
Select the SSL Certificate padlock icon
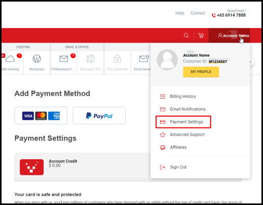point(117,59)
